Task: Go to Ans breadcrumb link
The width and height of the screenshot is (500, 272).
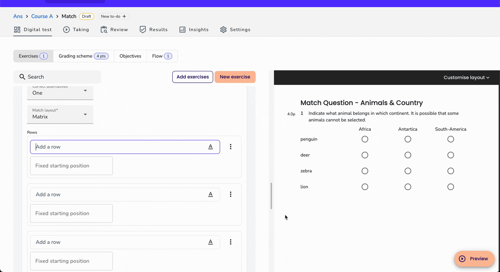Action: 18,16
